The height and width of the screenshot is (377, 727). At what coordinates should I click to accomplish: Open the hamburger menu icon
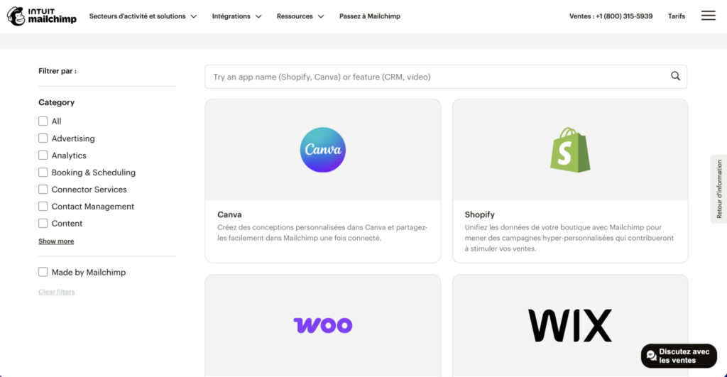(x=708, y=16)
